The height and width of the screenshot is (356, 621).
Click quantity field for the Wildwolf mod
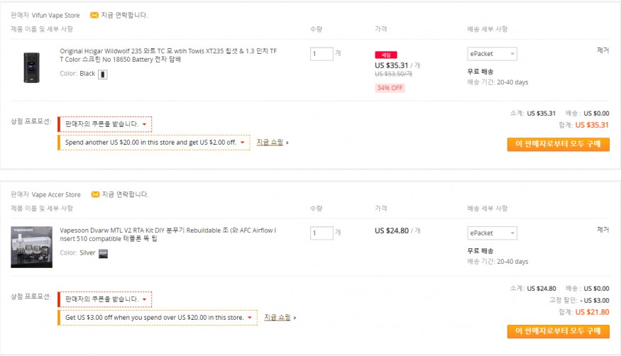click(322, 54)
